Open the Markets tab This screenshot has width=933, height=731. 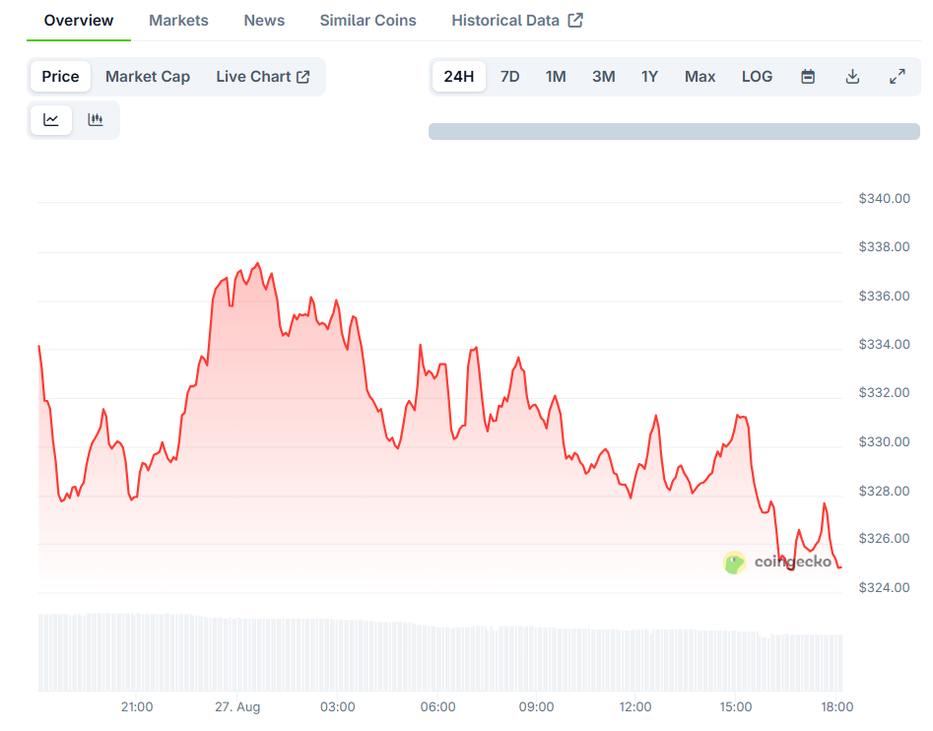pos(178,21)
